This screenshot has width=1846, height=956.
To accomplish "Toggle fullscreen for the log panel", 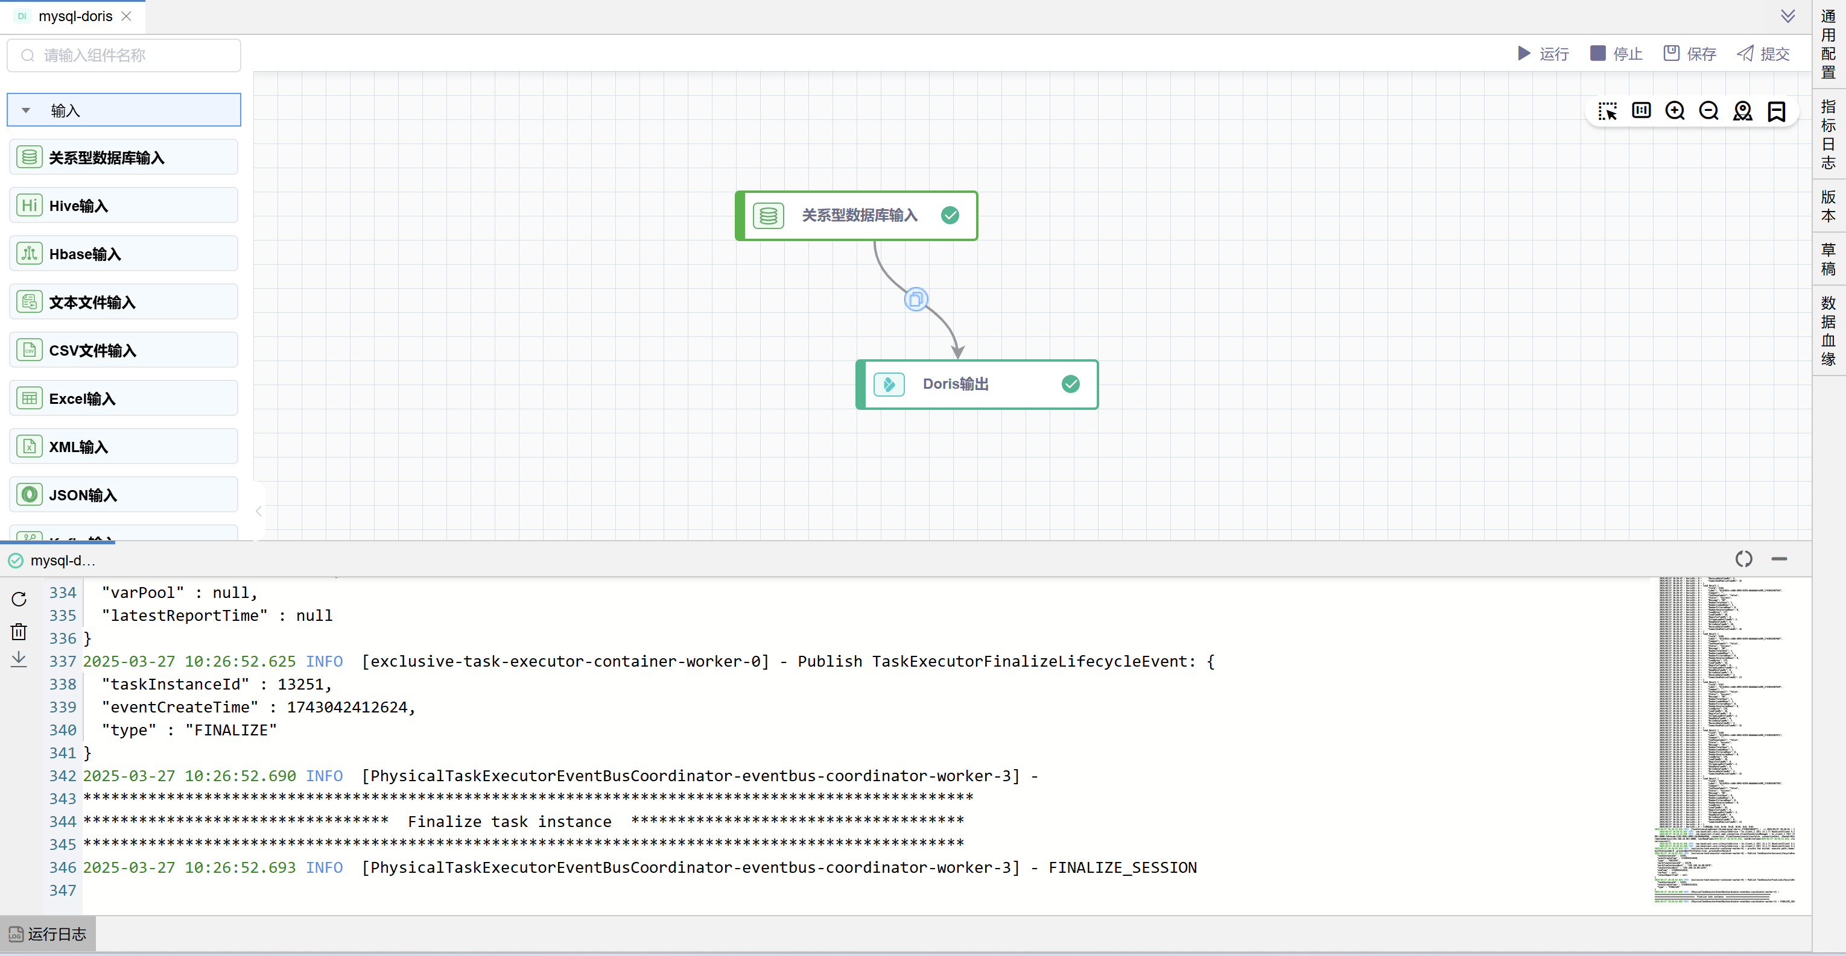I will point(1743,559).
